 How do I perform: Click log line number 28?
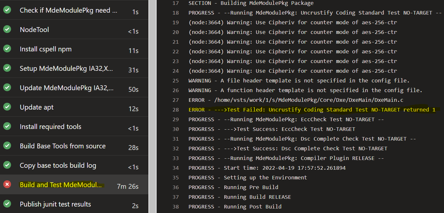click(175, 110)
